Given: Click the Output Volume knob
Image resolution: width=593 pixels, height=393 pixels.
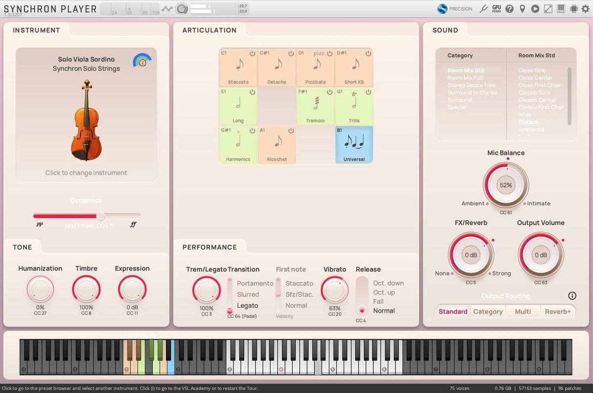Looking at the screenshot, I should 541,255.
